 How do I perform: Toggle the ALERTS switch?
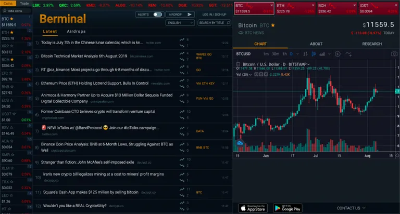click(x=157, y=15)
